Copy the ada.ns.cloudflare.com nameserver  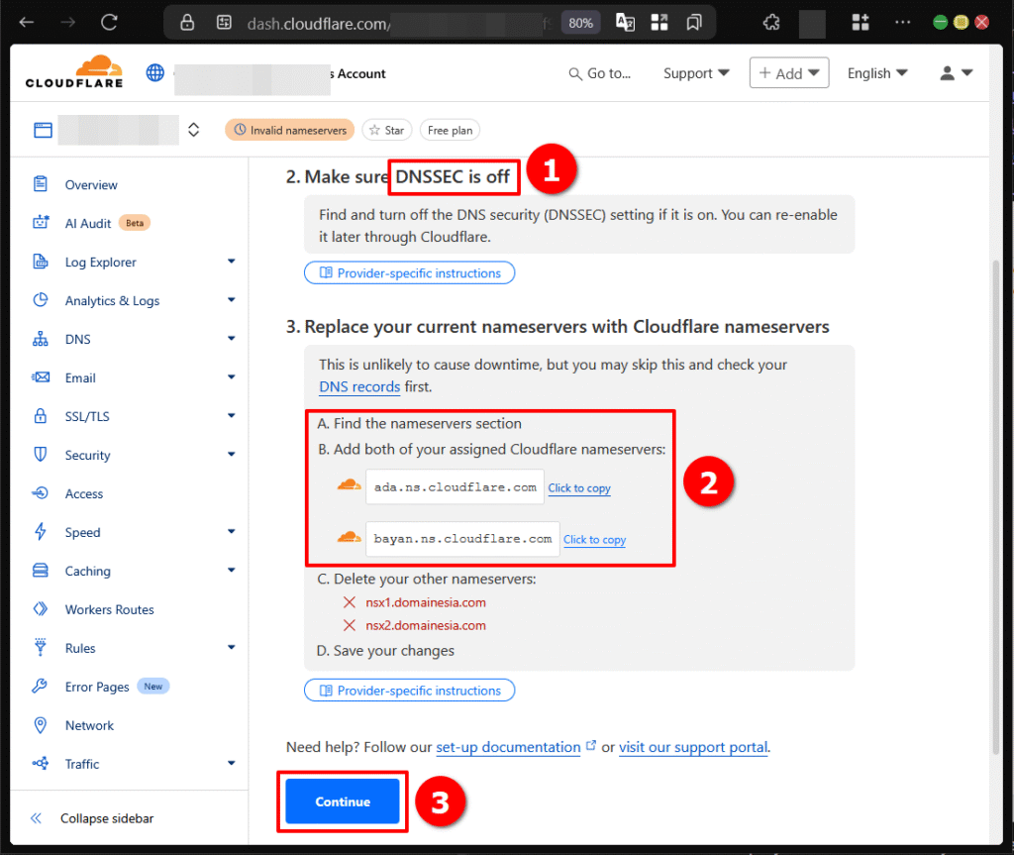(579, 487)
